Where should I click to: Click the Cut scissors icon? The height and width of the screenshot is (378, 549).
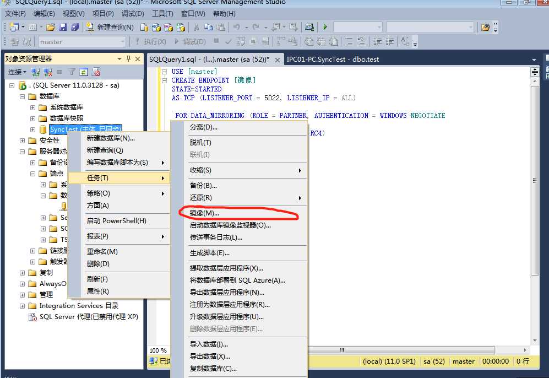[x=197, y=27]
